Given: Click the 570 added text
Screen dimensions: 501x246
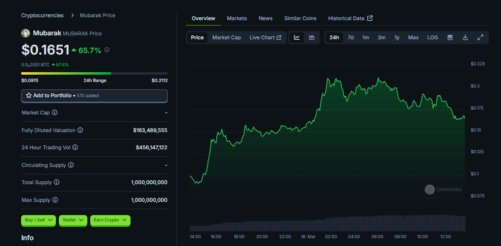Looking at the screenshot, I should [x=88, y=96].
